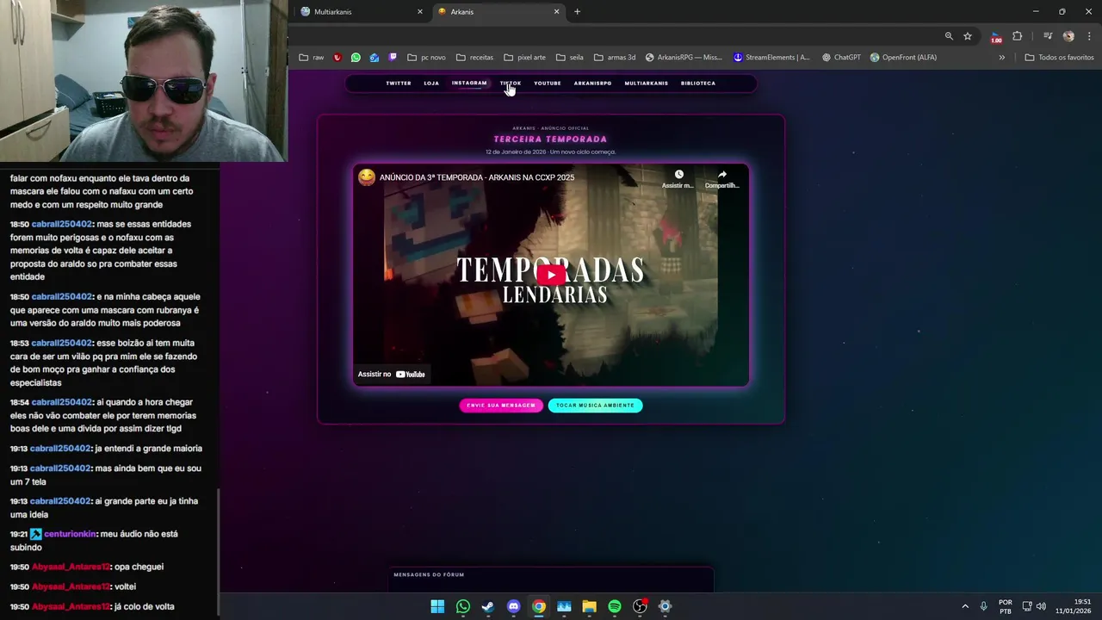Open the StreamElements bookmark link

(771, 58)
